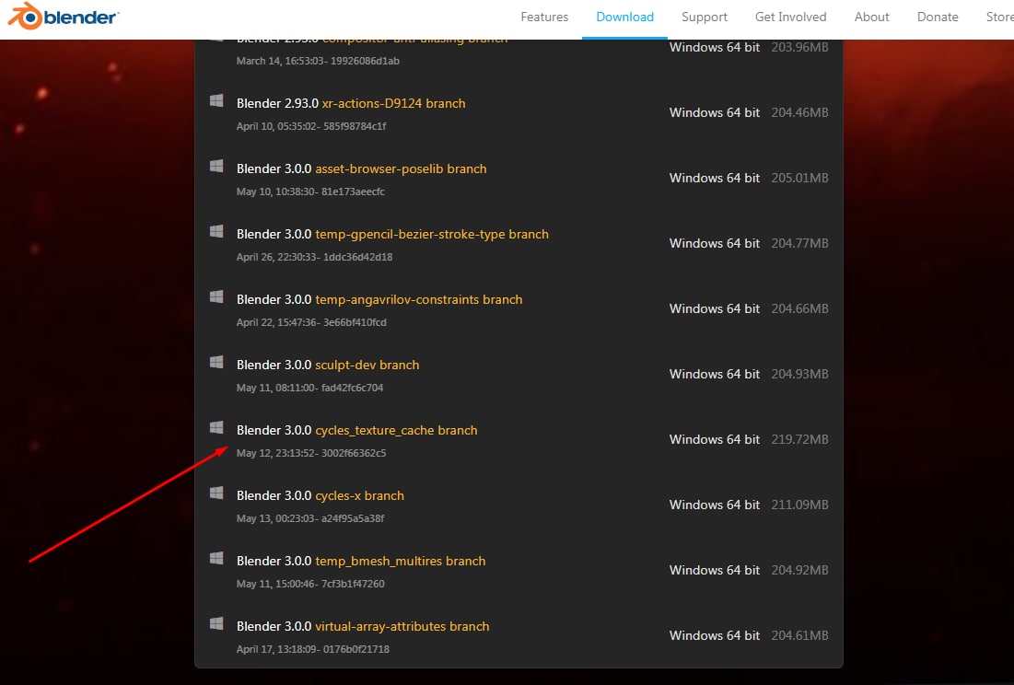Download Blender 2.93.0 xr-actions-D9124 branch
1014x685 pixels.
point(351,103)
